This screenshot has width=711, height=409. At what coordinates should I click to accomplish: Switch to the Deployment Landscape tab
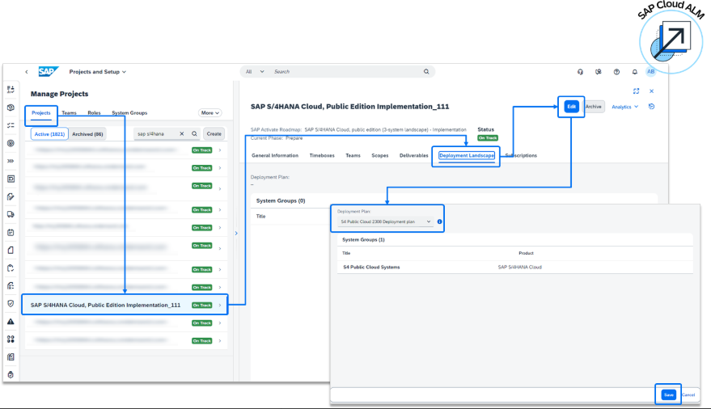(467, 155)
